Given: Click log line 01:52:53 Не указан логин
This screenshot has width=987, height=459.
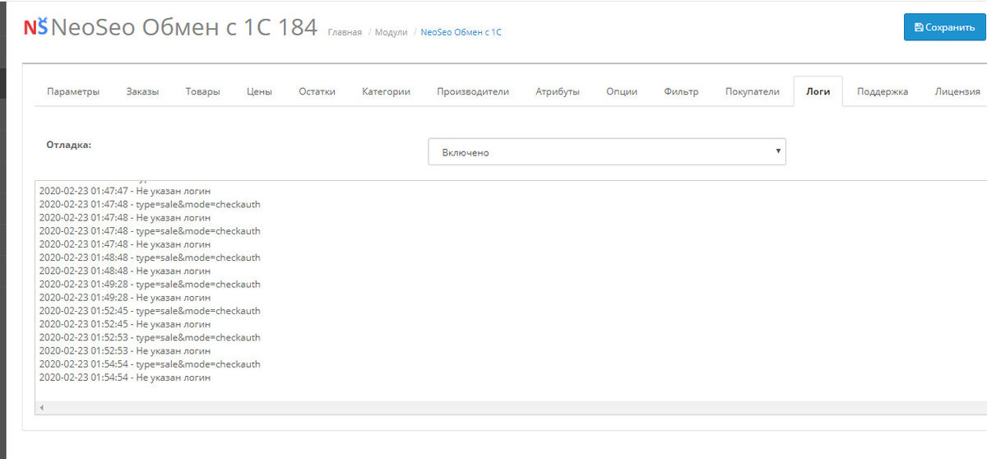Looking at the screenshot, I should [125, 350].
